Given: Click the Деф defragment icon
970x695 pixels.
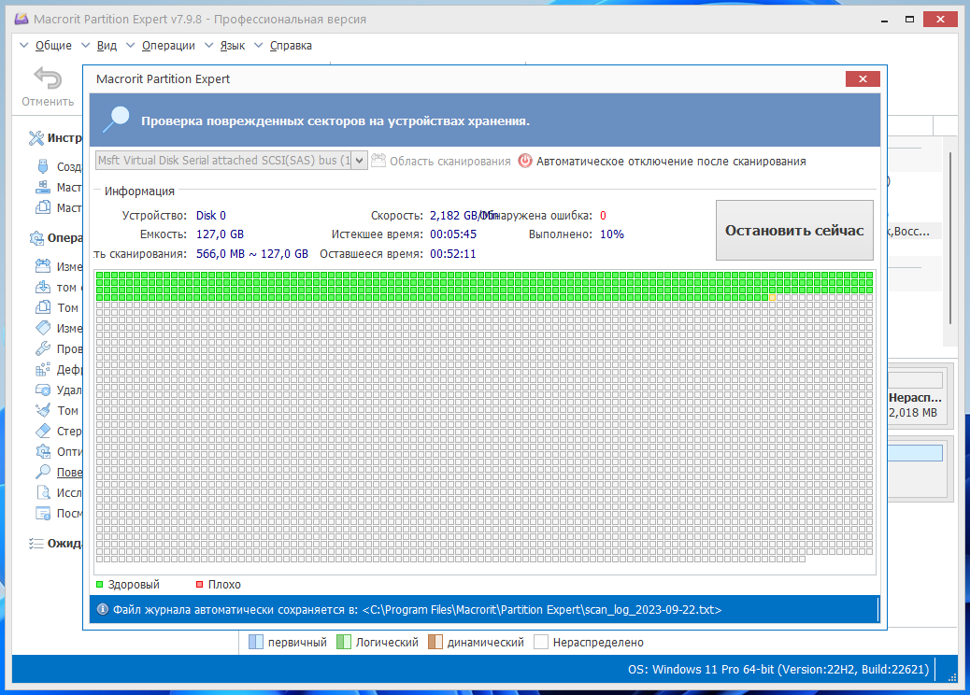Looking at the screenshot, I should coord(43,369).
